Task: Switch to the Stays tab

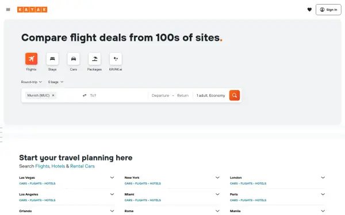Action: click(52, 58)
